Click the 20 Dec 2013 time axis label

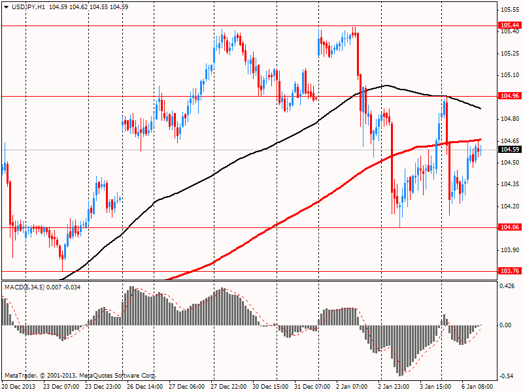click(19, 386)
